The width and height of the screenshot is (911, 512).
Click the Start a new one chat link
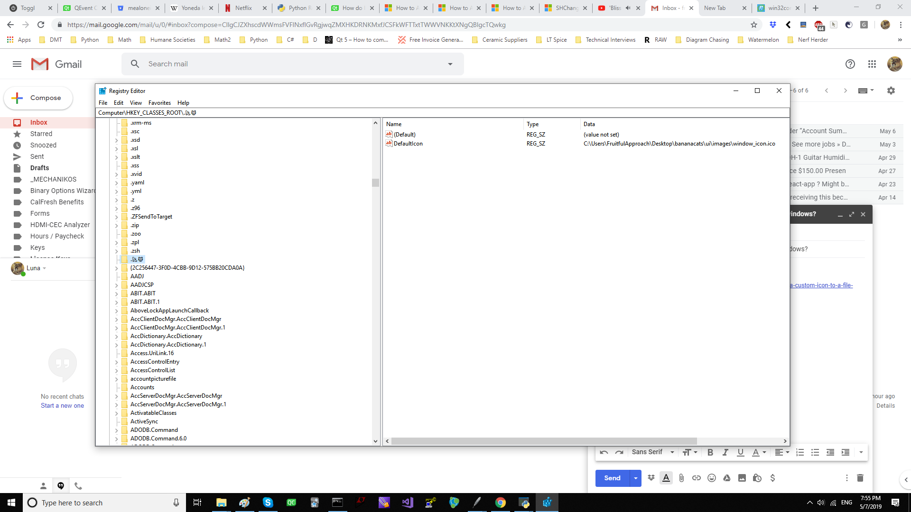(x=62, y=406)
